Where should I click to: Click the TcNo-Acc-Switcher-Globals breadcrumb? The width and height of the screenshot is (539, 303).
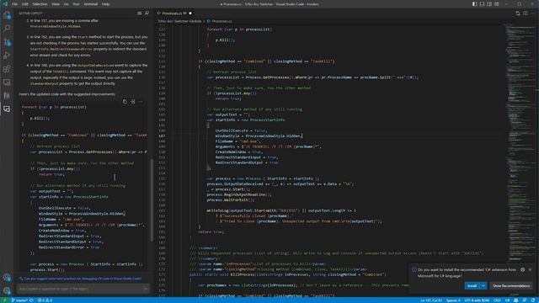(179, 21)
